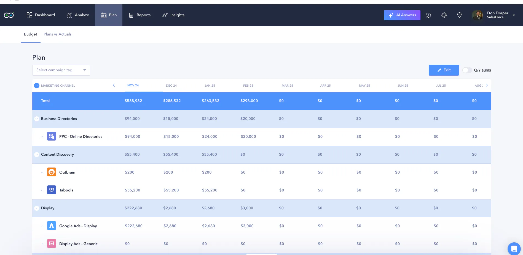Show later months with right arrow

point(487,85)
